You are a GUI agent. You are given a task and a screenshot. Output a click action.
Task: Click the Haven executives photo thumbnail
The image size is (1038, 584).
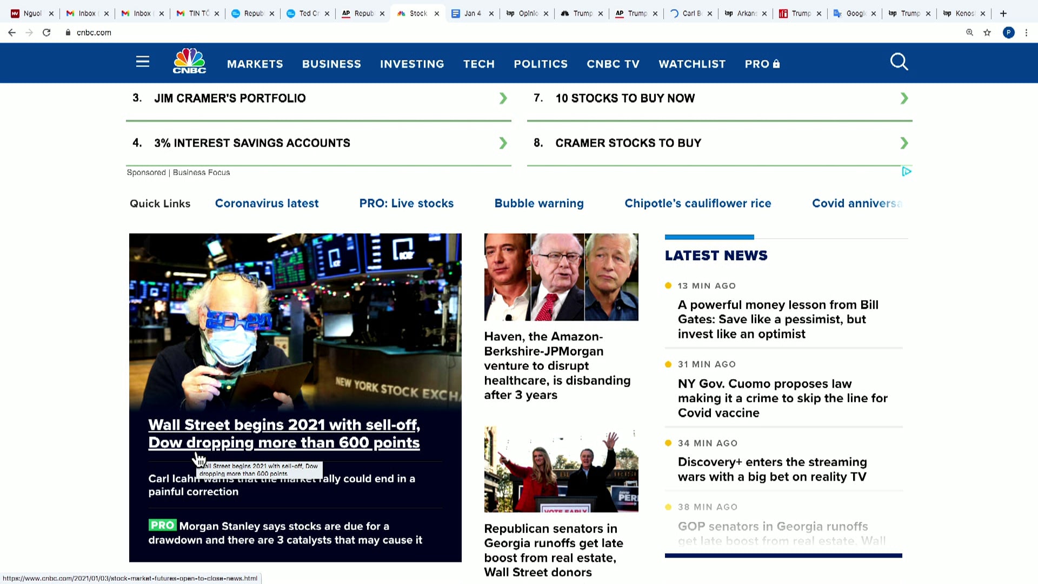561,277
